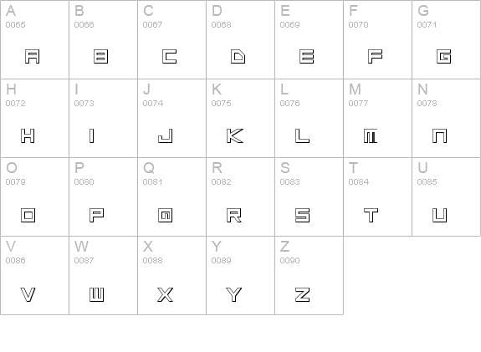
Task: Select the outlined G glyph
Action: (444, 57)
